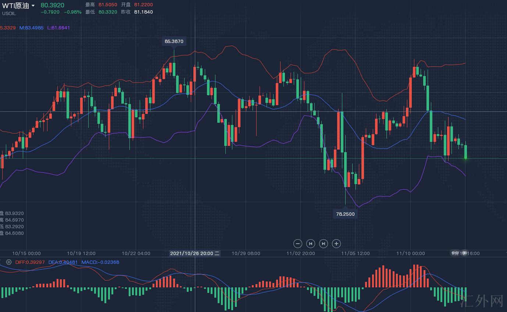The image size is (507, 312).
Task: Open MACD indicator settings gear icon
Action: pyautogui.click(x=9, y=262)
